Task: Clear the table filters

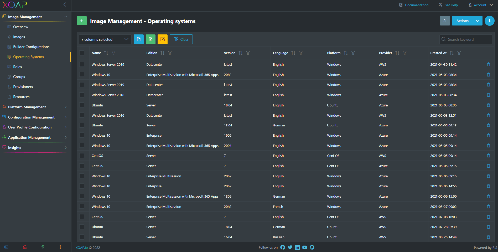Action: tap(181, 39)
